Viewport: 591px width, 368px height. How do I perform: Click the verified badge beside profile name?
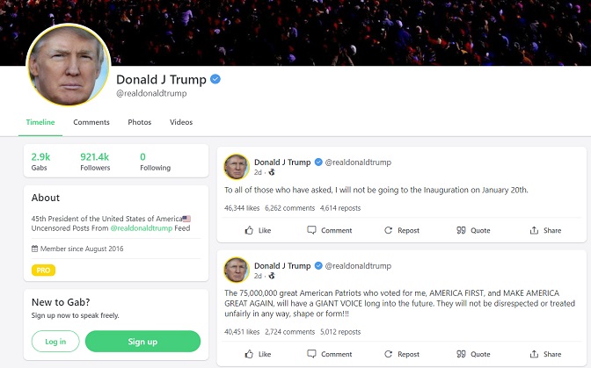(215, 79)
